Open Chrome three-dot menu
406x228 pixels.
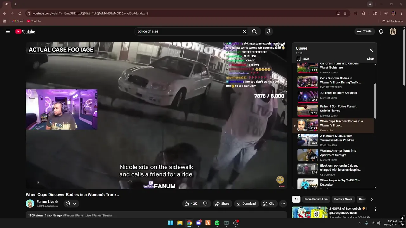pos(401,13)
